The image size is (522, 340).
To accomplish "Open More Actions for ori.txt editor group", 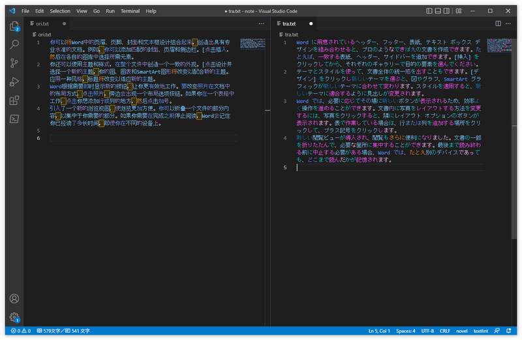I will click(262, 23).
